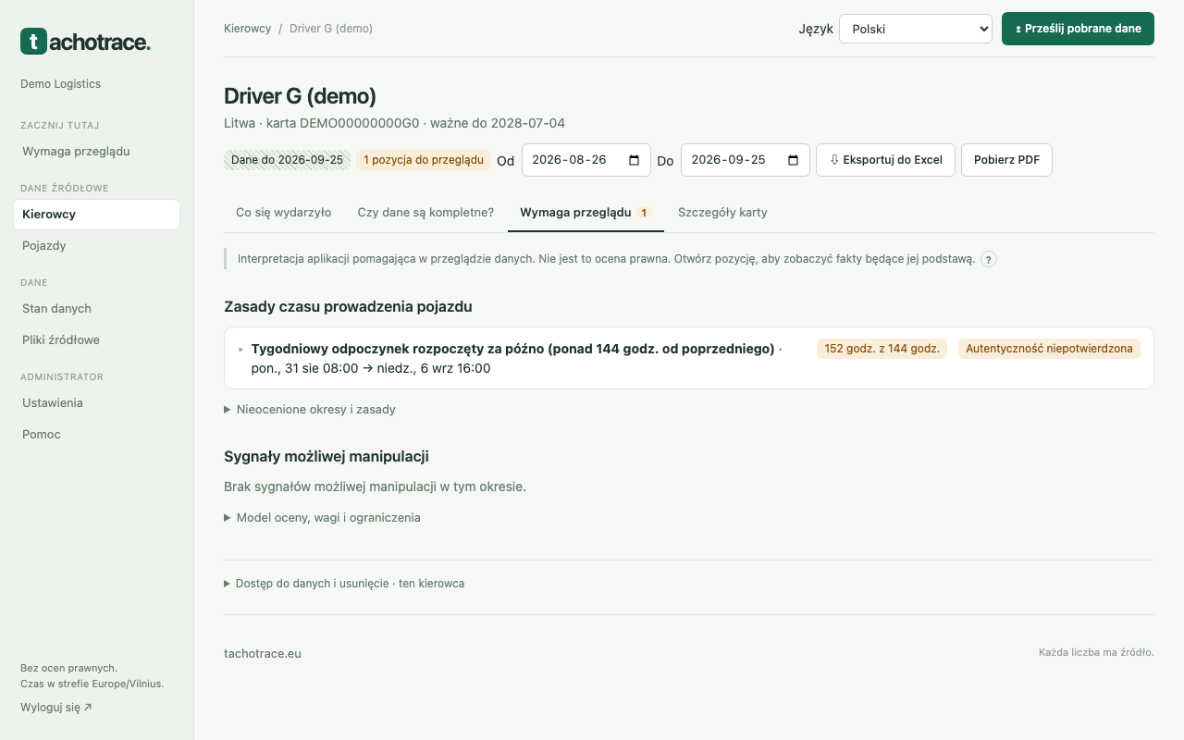Go to Pojazdy in sidebar
Screen dimensions: 1184x740
(x=96, y=245)
